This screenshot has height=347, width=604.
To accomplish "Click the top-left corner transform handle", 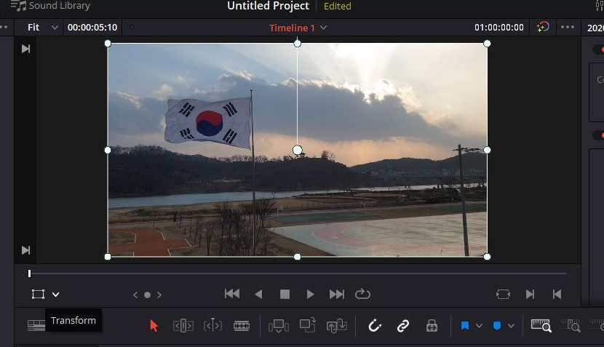I will click(108, 44).
